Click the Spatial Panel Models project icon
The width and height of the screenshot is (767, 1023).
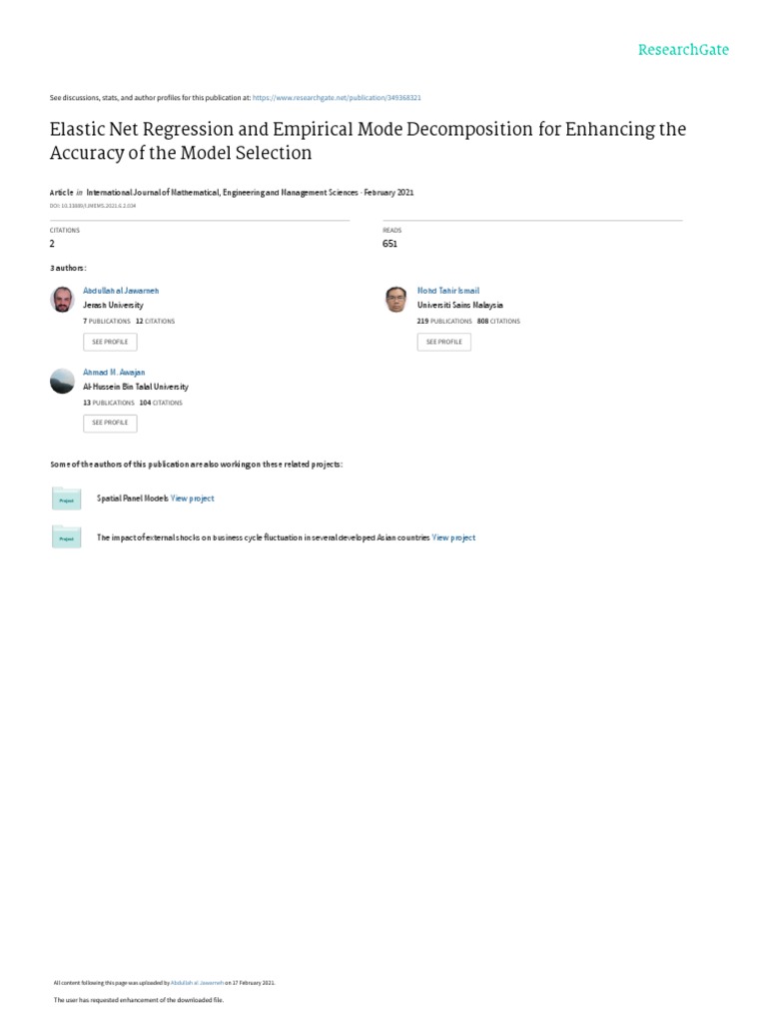(x=66, y=499)
